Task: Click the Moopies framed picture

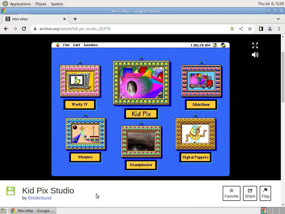Action: pyautogui.click(x=85, y=134)
